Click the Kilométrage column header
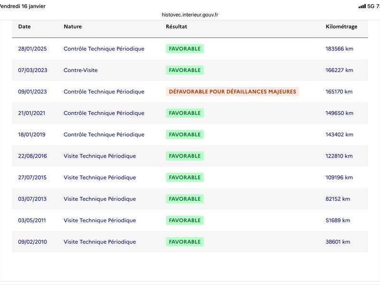This screenshot has height=285, width=380. click(x=342, y=27)
